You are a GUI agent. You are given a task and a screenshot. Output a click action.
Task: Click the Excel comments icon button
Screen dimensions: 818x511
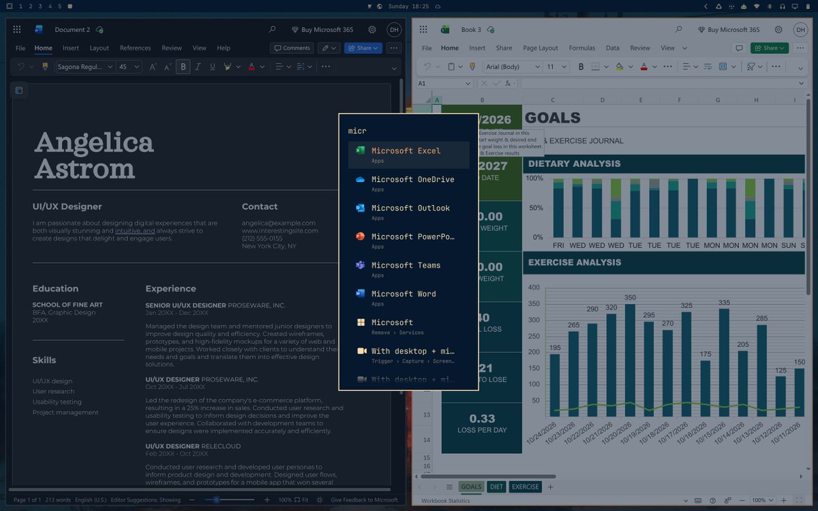[x=738, y=48]
